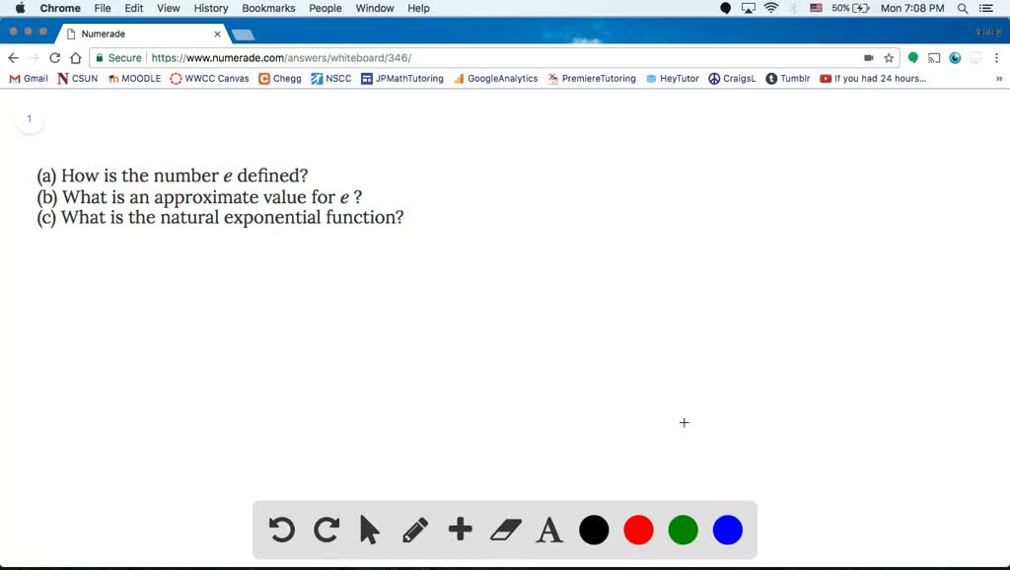Close the Numerade tab

(x=217, y=35)
